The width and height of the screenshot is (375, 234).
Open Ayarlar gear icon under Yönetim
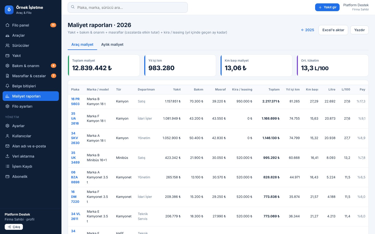pos(7,126)
